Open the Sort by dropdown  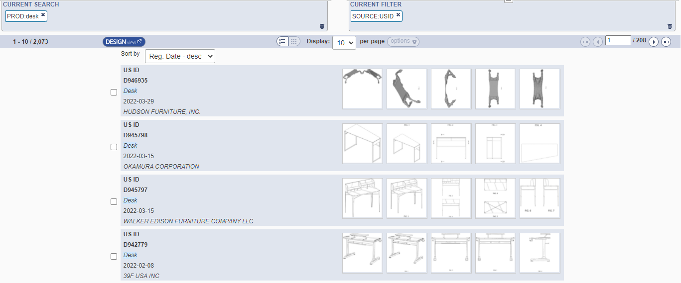pos(180,56)
